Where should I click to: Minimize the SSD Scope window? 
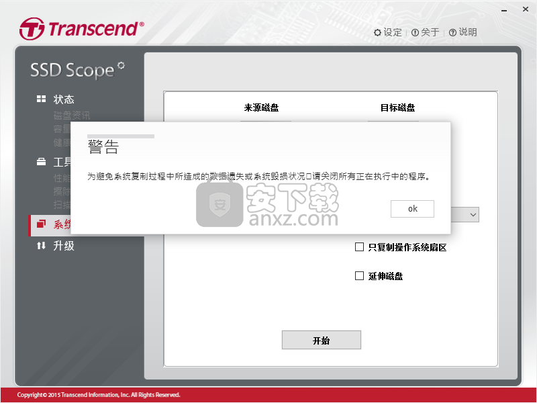pyautogui.click(x=504, y=10)
